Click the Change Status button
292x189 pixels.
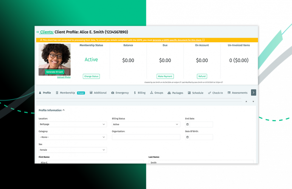click(91, 76)
